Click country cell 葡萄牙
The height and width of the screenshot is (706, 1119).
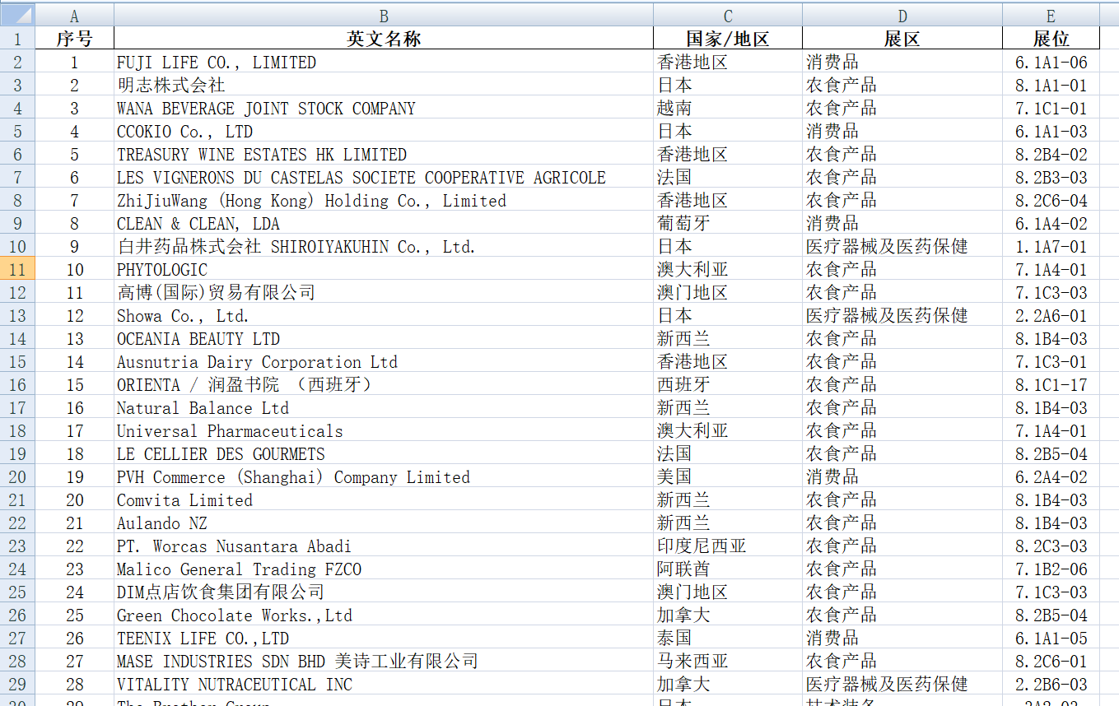tap(728, 223)
